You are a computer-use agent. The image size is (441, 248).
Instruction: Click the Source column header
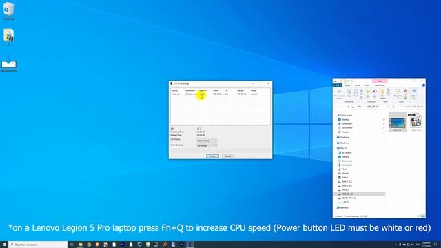coord(175,90)
